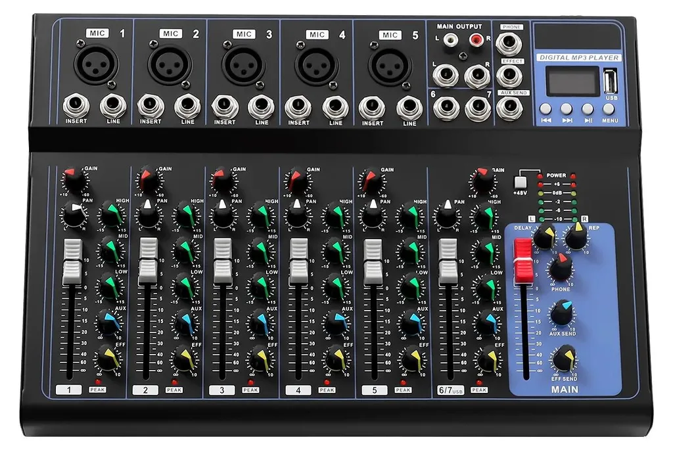Click the yellow DELAY knob

[545, 237]
